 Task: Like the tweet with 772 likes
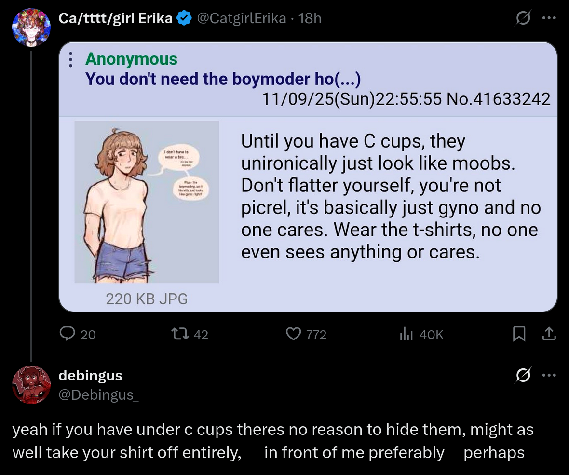pyautogui.click(x=294, y=334)
